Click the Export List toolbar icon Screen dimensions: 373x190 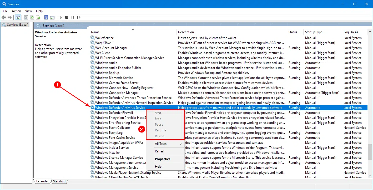pos(38,17)
